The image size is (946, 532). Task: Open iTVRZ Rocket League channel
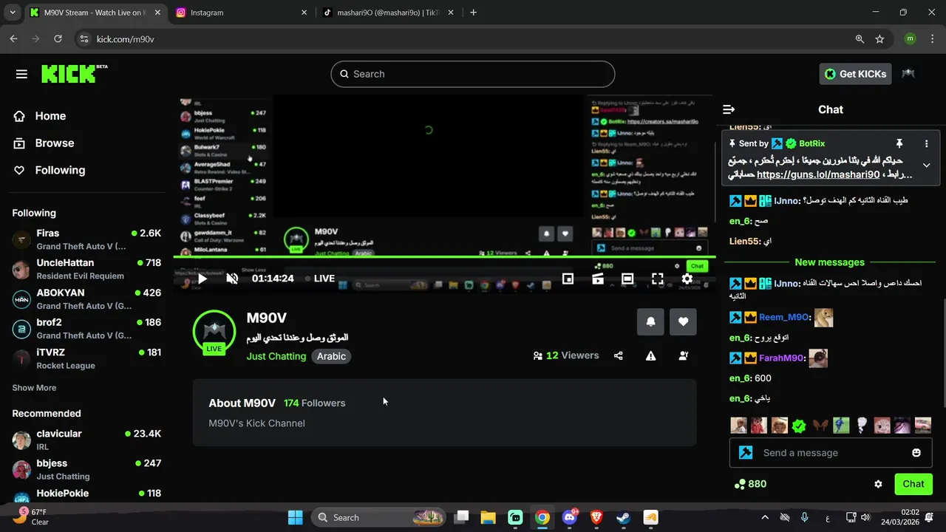[87, 358]
